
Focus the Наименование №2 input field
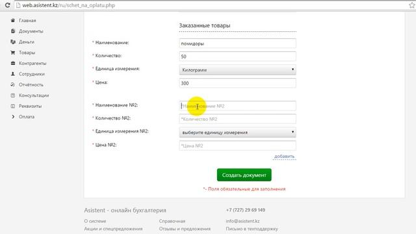237,106
